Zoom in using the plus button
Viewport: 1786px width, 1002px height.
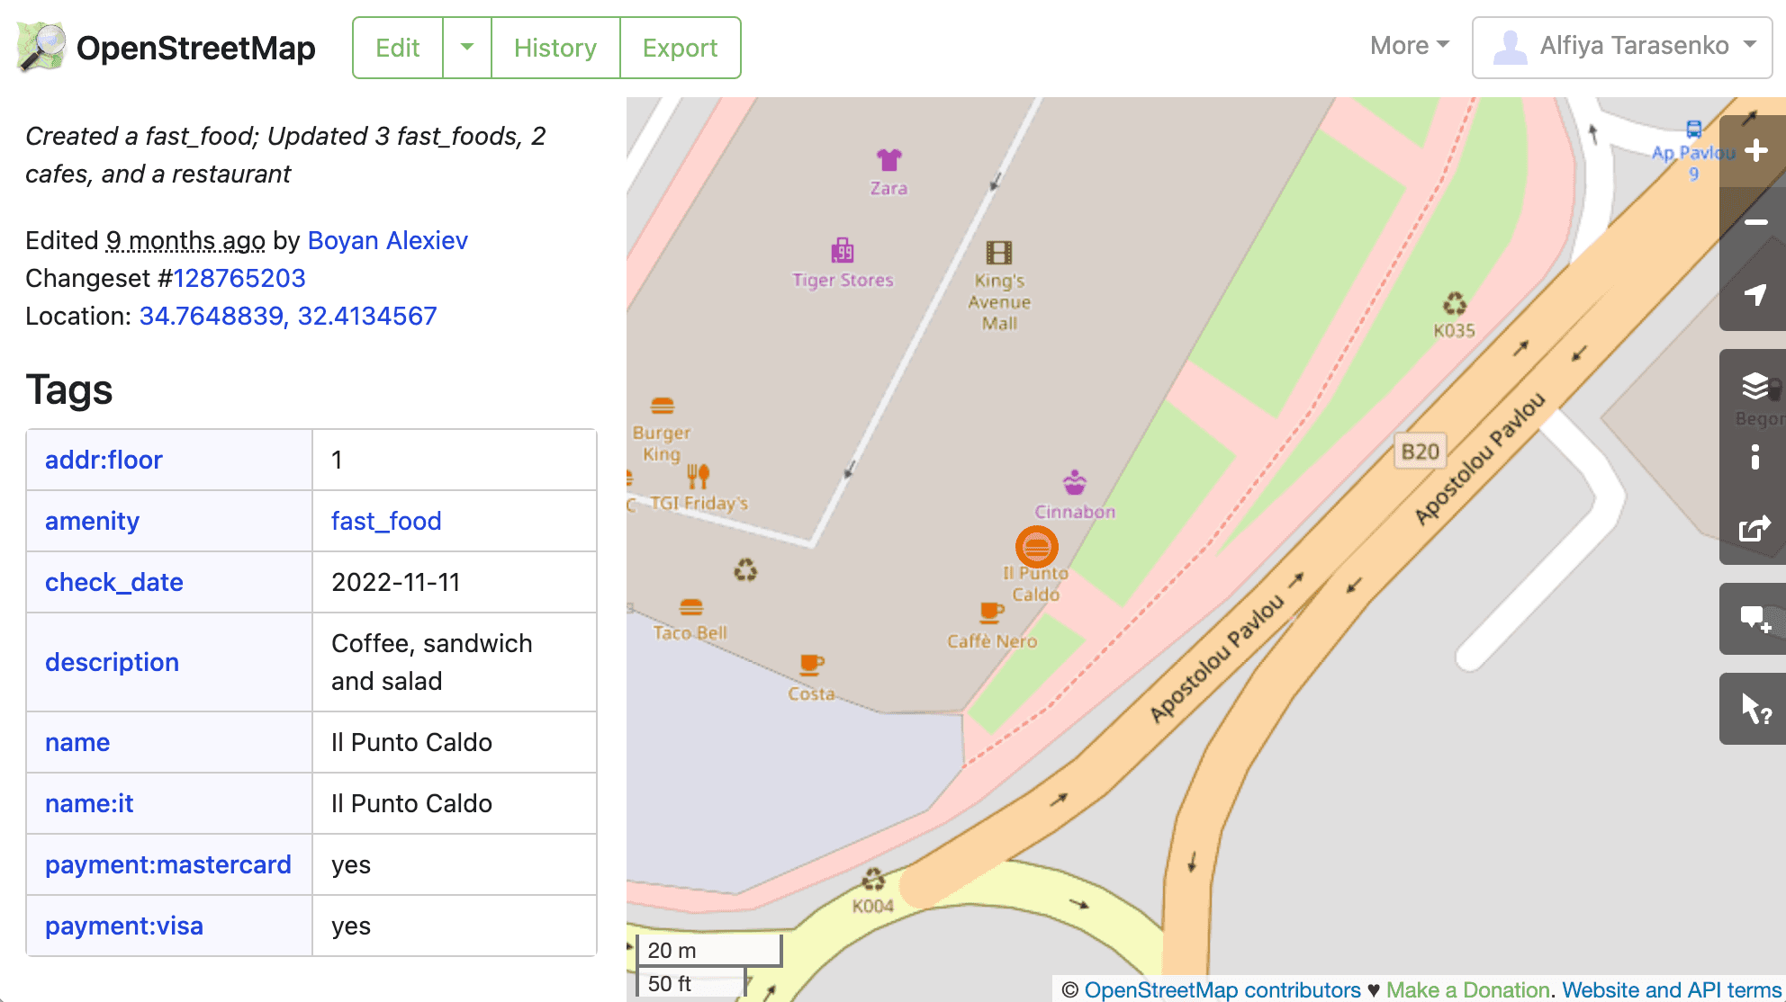[x=1755, y=151]
